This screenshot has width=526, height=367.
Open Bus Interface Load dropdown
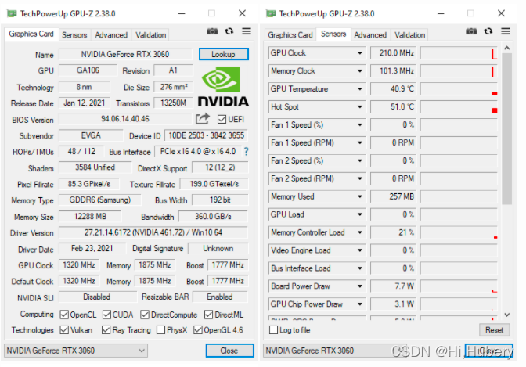coord(360,268)
